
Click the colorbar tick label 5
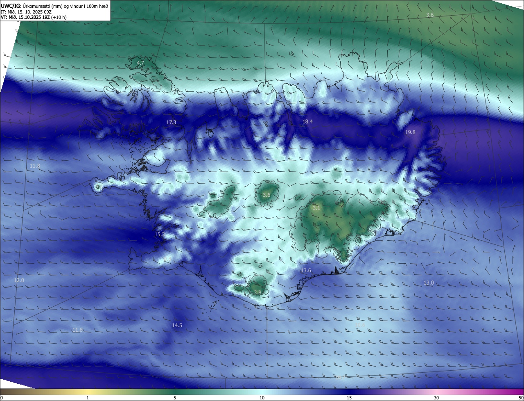pos(175,398)
